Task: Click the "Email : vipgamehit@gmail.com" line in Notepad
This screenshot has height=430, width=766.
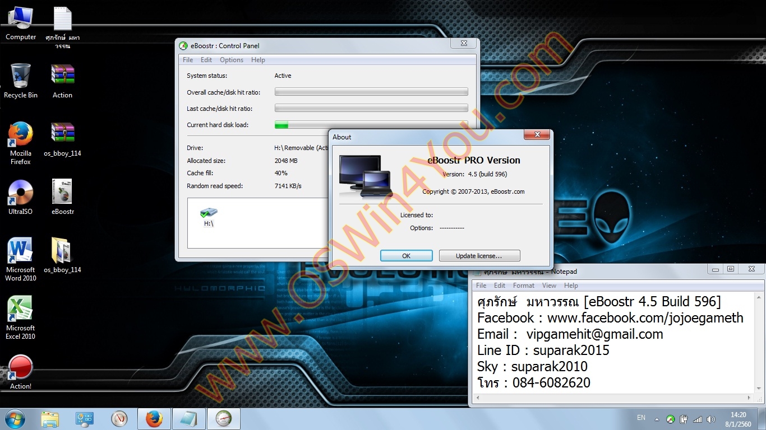Action: pyautogui.click(x=570, y=334)
